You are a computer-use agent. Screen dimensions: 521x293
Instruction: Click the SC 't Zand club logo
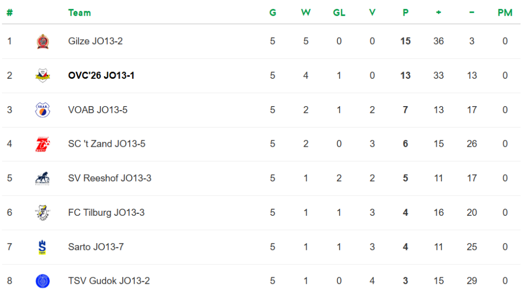[43, 144]
